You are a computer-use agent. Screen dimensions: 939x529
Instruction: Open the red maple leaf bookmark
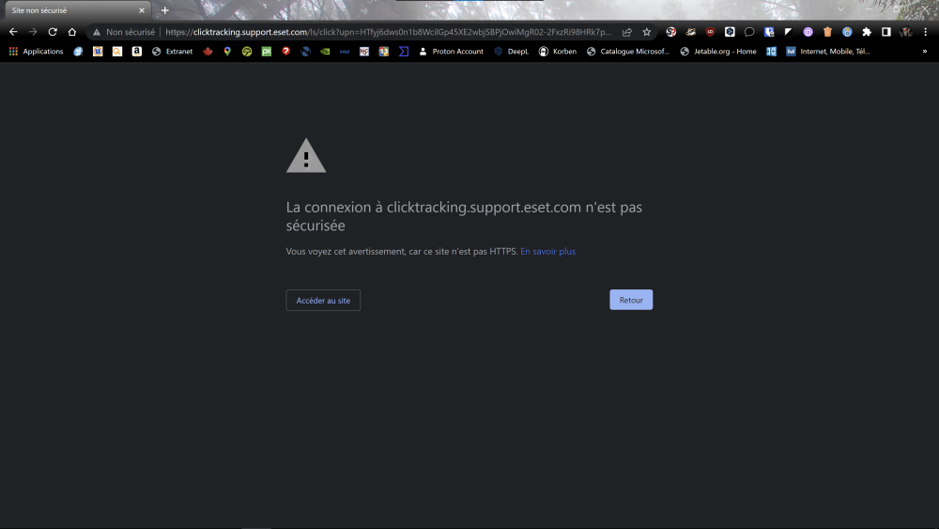click(208, 52)
